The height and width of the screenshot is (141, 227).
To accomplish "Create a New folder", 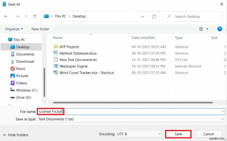I will coord(41,29).
